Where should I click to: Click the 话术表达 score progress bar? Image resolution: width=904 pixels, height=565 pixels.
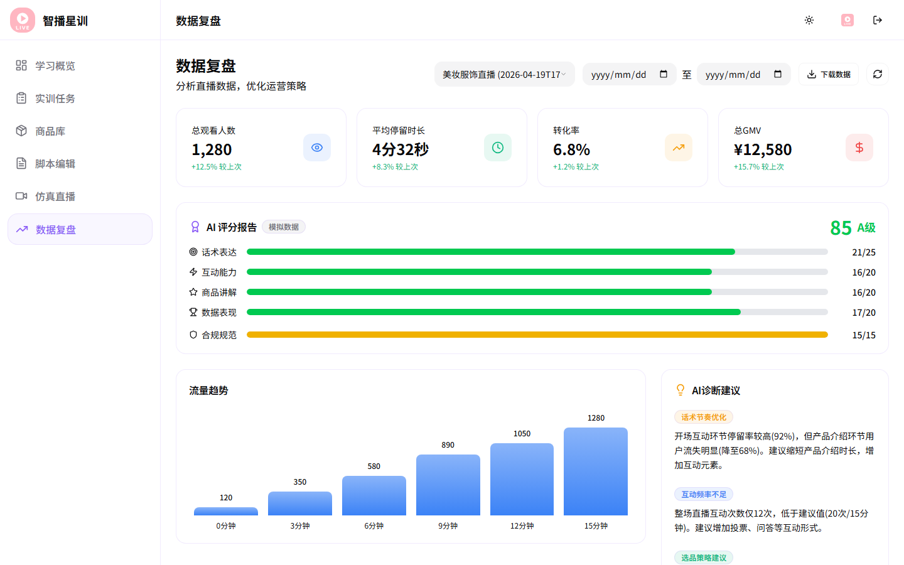pos(537,252)
